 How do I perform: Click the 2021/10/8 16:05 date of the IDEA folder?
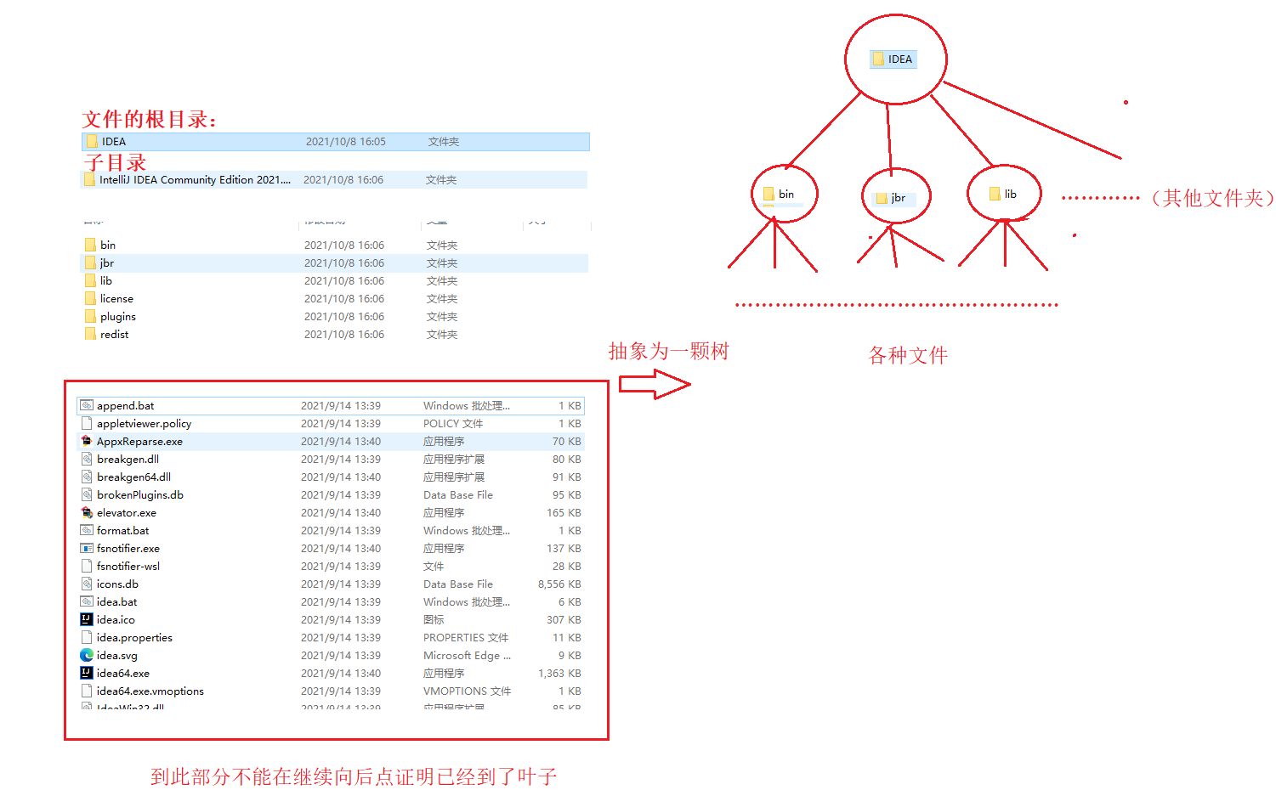346,142
